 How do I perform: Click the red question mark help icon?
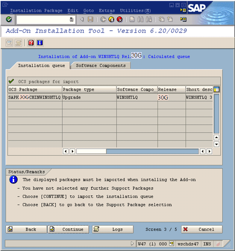point(31,43)
